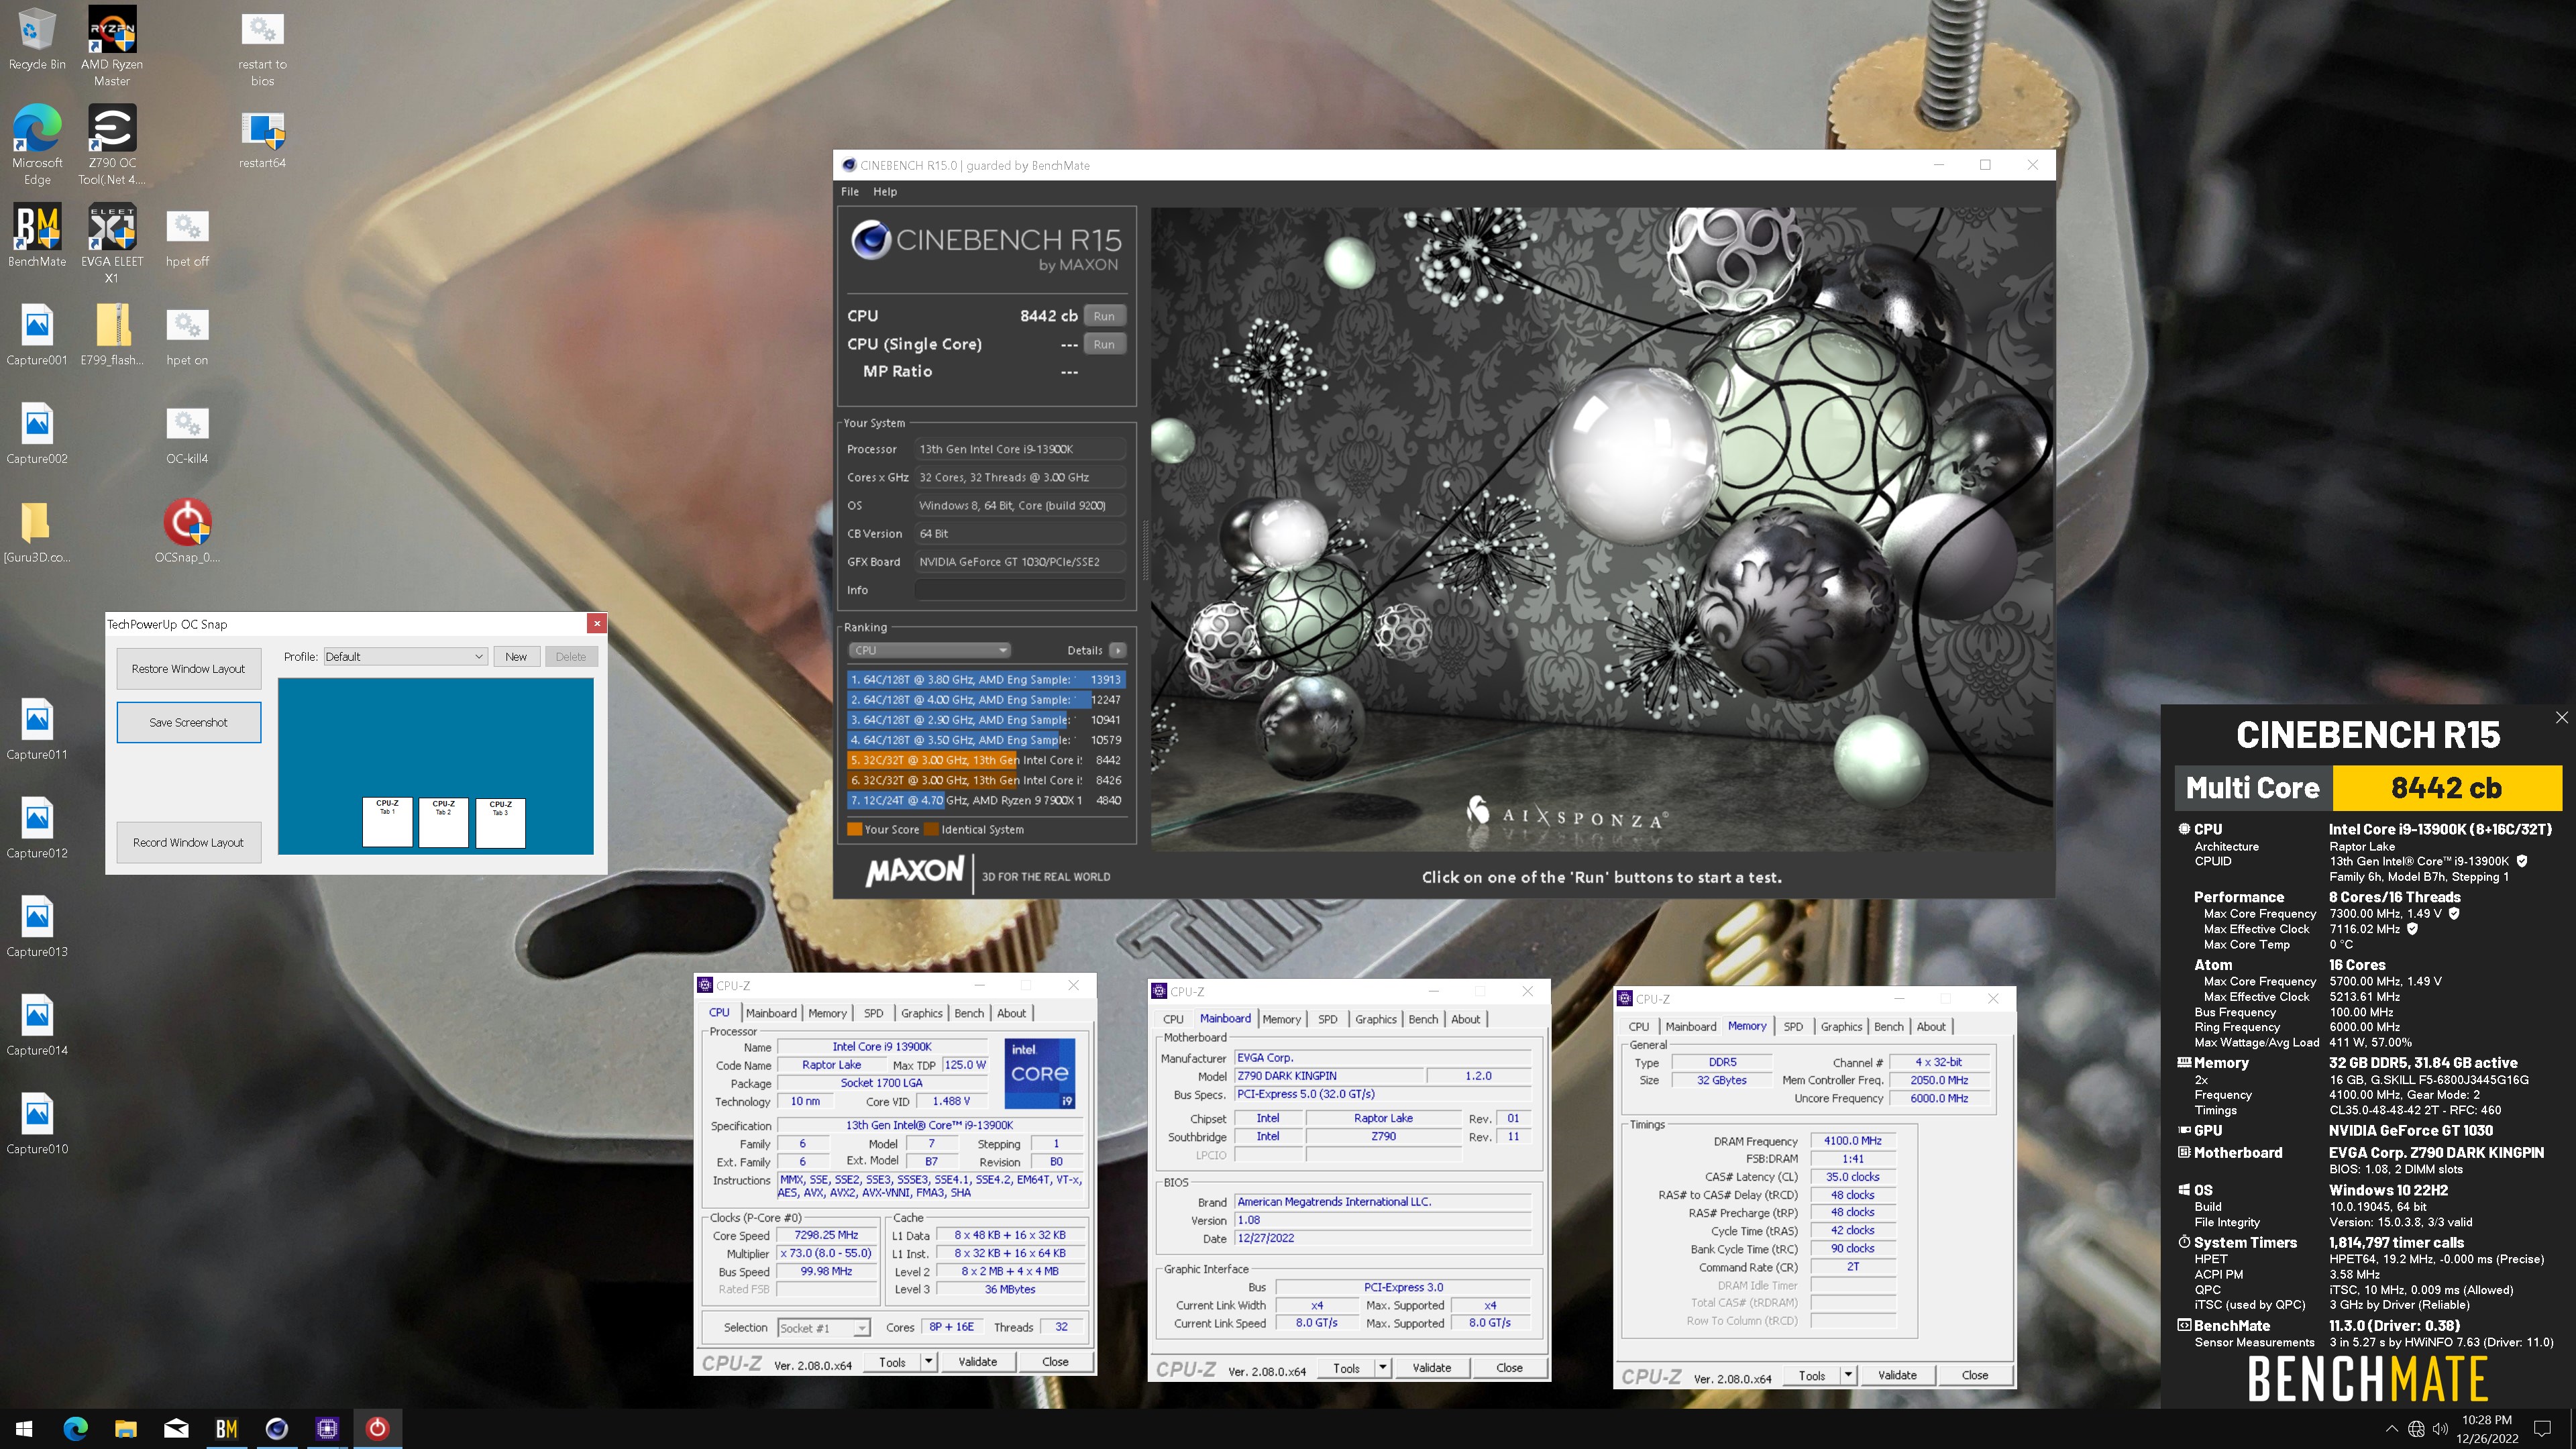The height and width of the screenshot is (1449, 2576).
Task: Open Capture011 image file
Action: coord(37,730)
